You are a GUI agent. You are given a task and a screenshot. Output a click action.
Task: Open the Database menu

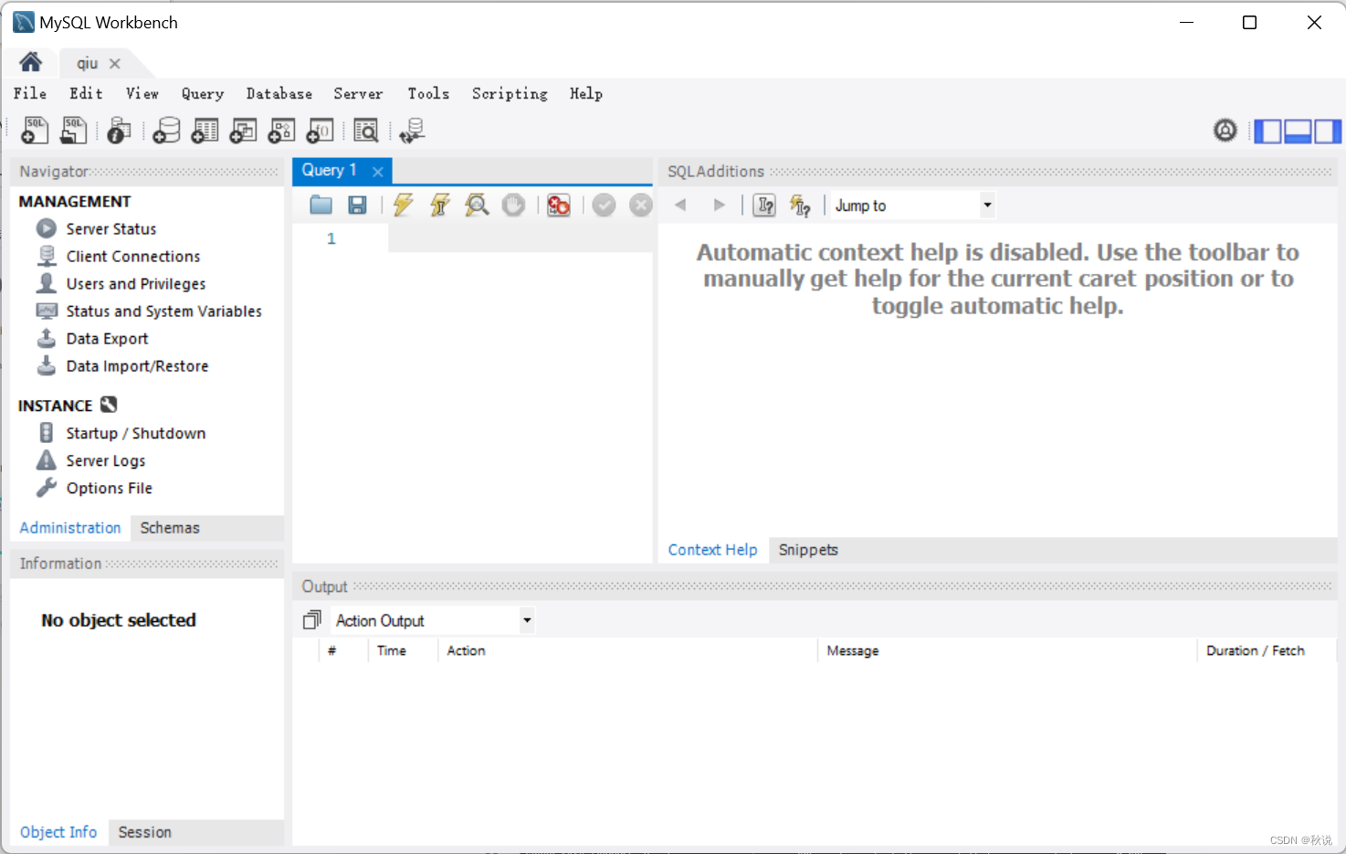point(279,93)
